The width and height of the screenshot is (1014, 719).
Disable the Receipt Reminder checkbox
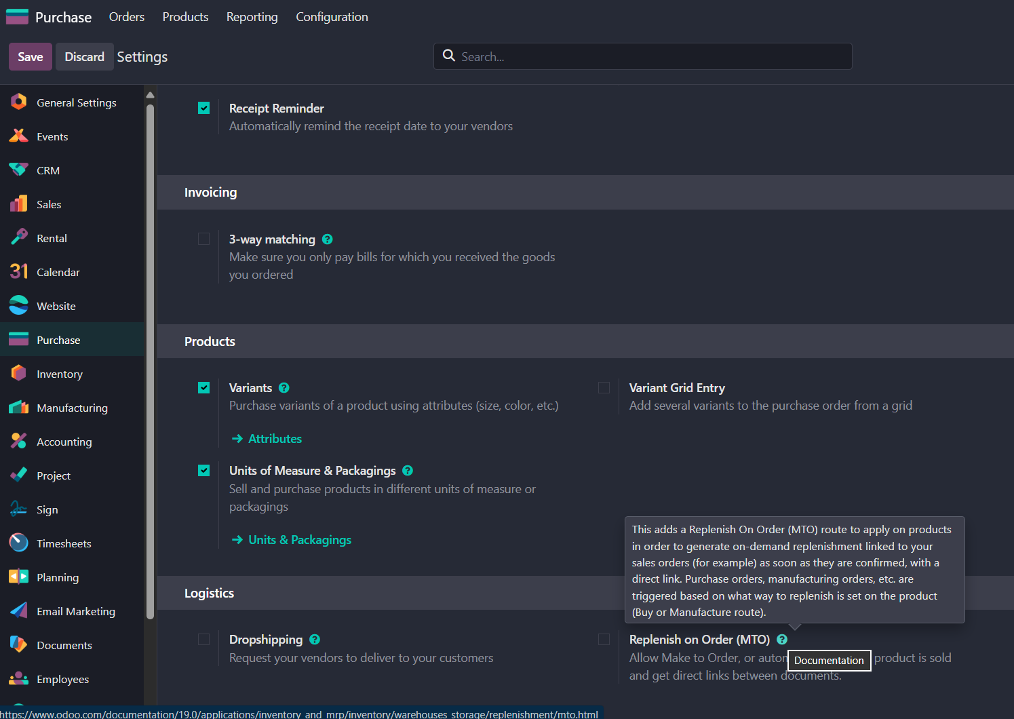tap(204, 109)
